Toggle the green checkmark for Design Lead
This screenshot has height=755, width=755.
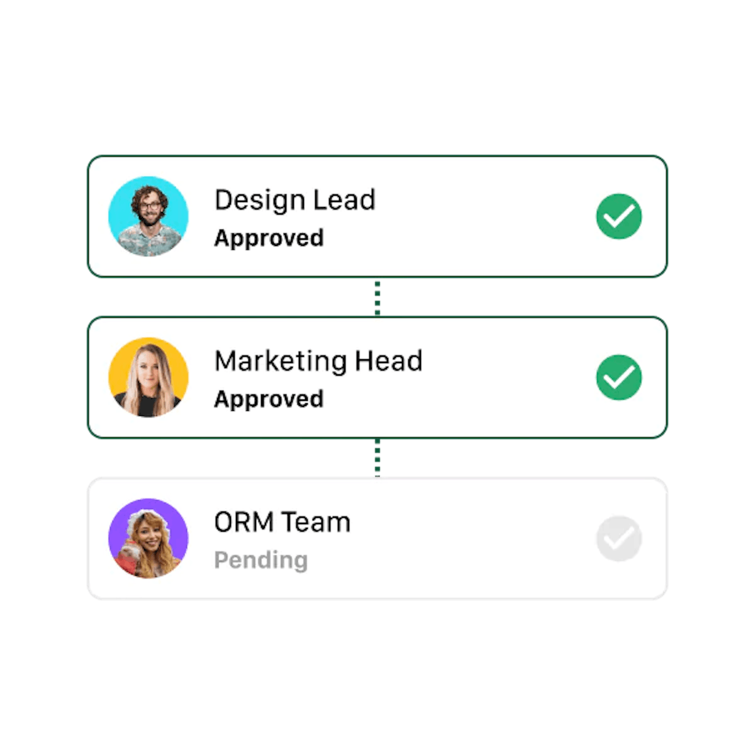click(x=619, y=216)
